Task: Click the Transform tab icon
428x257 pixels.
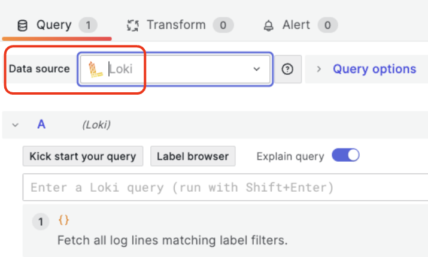Action: tap(133, 25)
